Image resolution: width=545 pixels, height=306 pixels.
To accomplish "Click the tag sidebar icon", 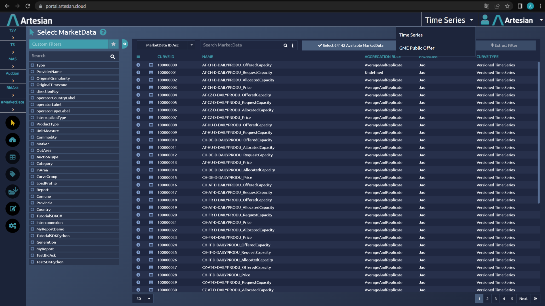I will pos(12,174).
